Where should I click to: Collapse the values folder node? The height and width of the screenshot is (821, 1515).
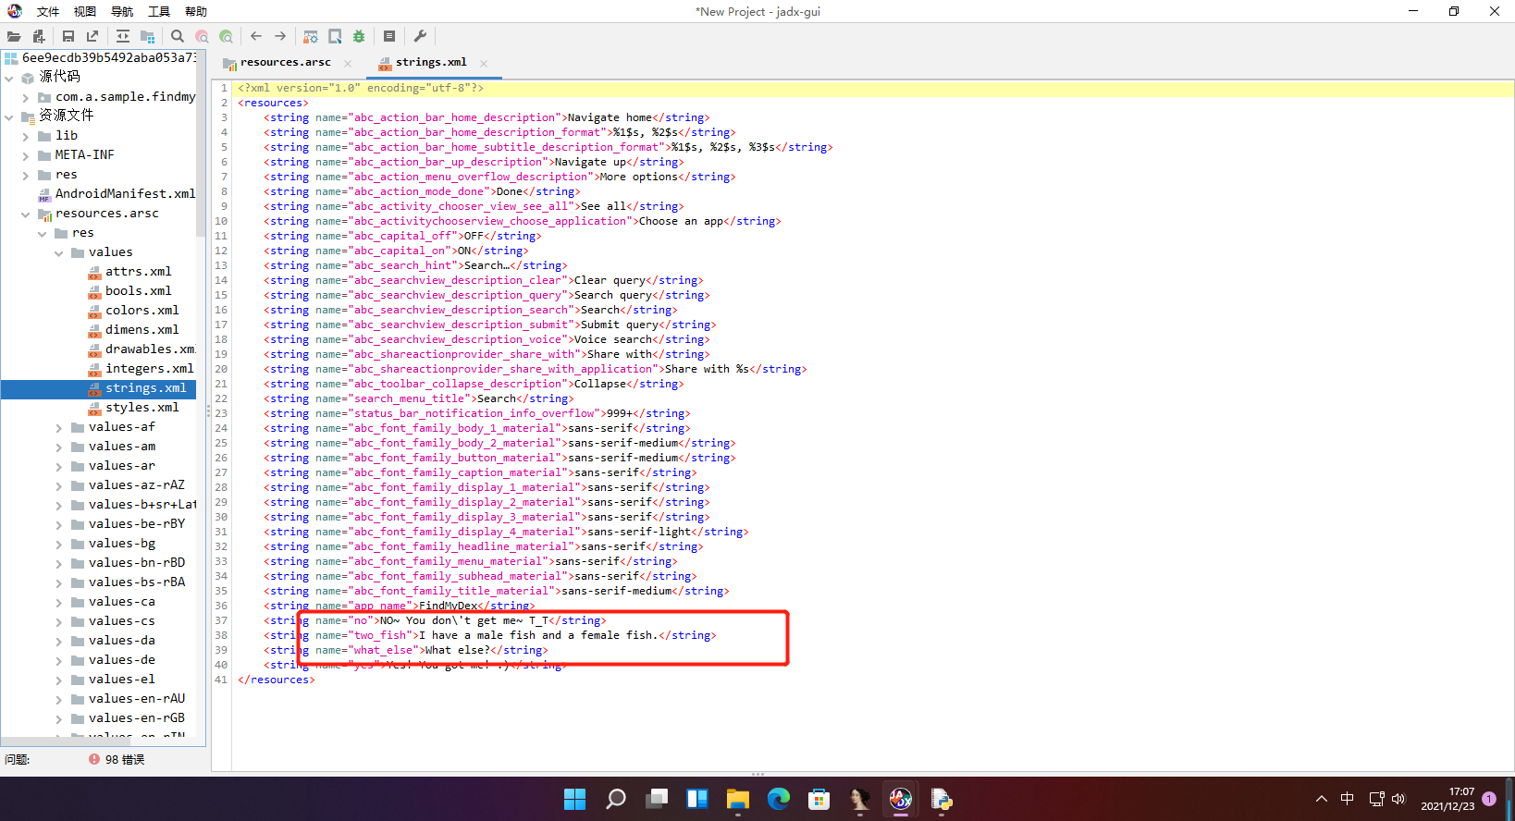tap(59, 252)
